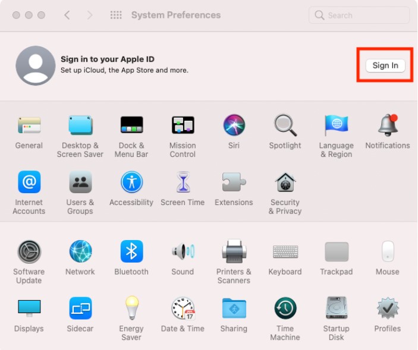Click the Apple ID avatar picture
Viewport: 418px width, 350px height.
[36, 65]
